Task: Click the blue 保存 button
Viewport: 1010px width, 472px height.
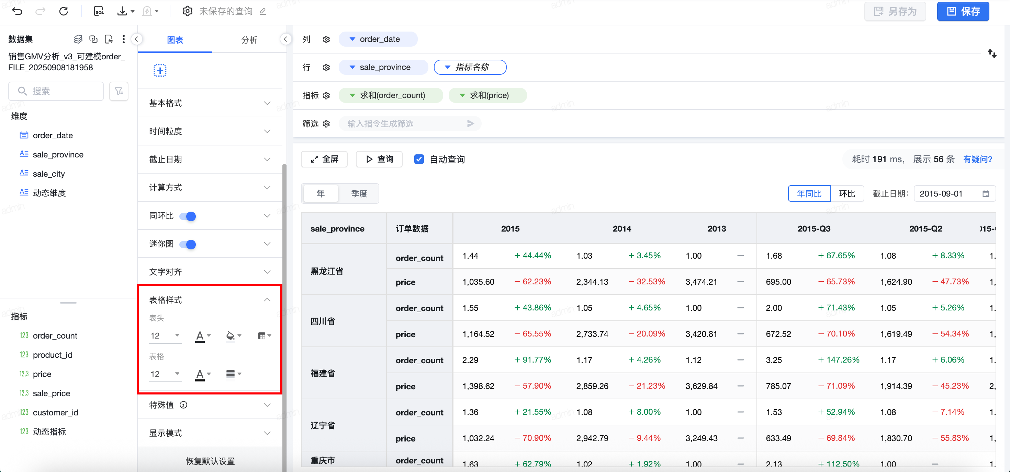Action: (963, 11)
